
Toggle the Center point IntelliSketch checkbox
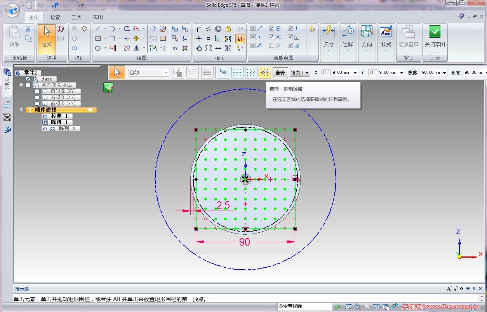[x=272, y=28]
